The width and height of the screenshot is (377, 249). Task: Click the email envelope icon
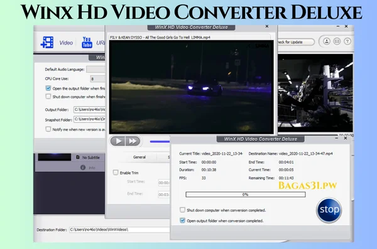337,41
